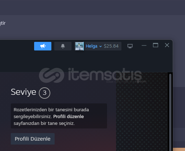Click the badge showcase message box

[59, 116]
